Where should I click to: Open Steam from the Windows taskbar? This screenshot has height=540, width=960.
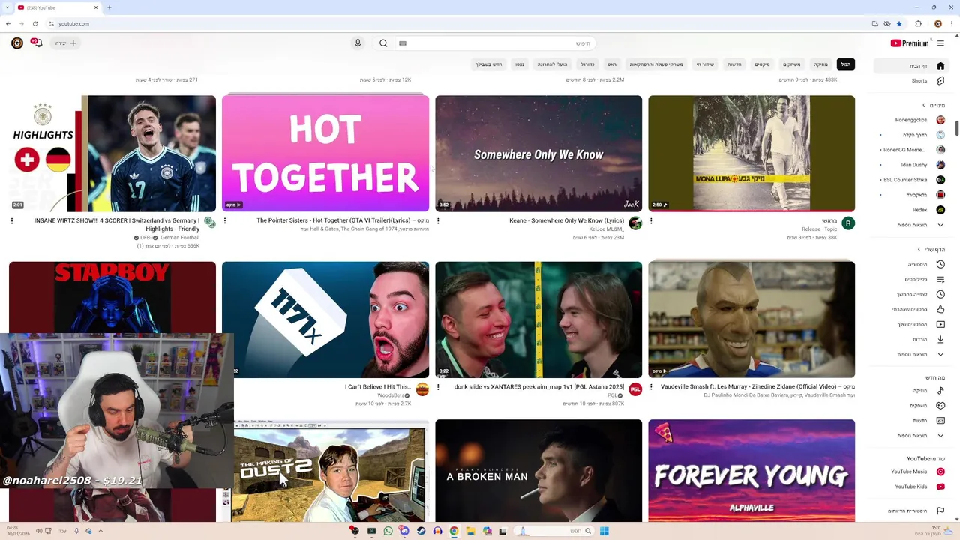[x=421, y=531]
